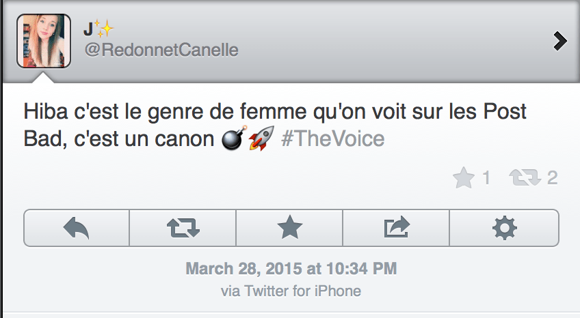Expand the user profile via header chevron
Screen dimensions: 580x318
[x=560, y=42]
